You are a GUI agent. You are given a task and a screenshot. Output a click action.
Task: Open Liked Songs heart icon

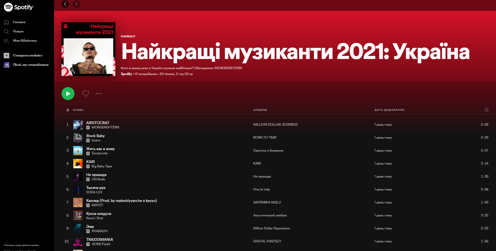click(6, 65)
